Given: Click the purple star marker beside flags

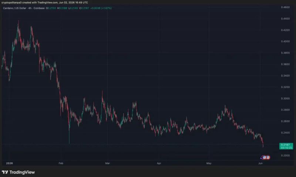Looking at the screenshot, I should [261, 158].
